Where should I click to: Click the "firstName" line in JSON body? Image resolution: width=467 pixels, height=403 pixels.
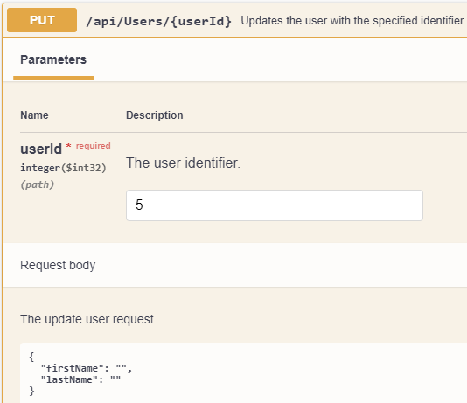86,368
